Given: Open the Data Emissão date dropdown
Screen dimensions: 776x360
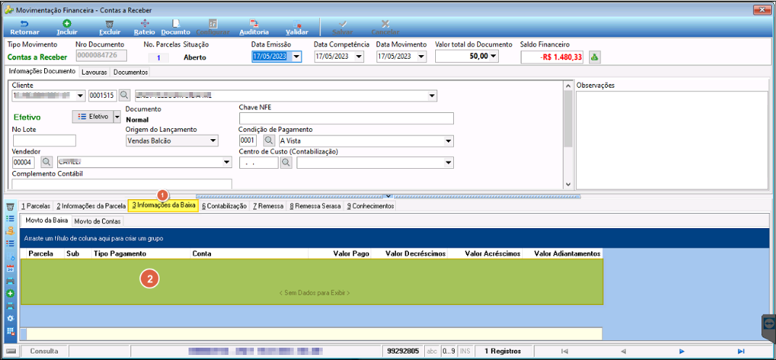Looking at the screenshot, I should pyautogui.click(x=297, y=57).
